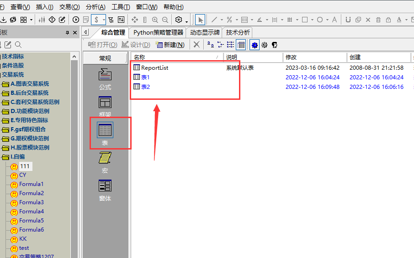Viewport: 414px width, 258px height.
Task: Click the magnet snap toolbar icon
Action: click(348, 20)
